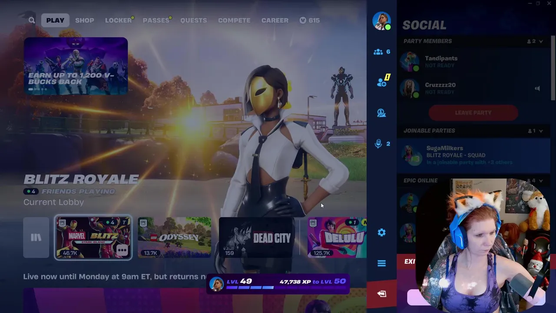Open the party finder headset icon
Viewport: 556px width, 313px height.
[x=381, y=113]
